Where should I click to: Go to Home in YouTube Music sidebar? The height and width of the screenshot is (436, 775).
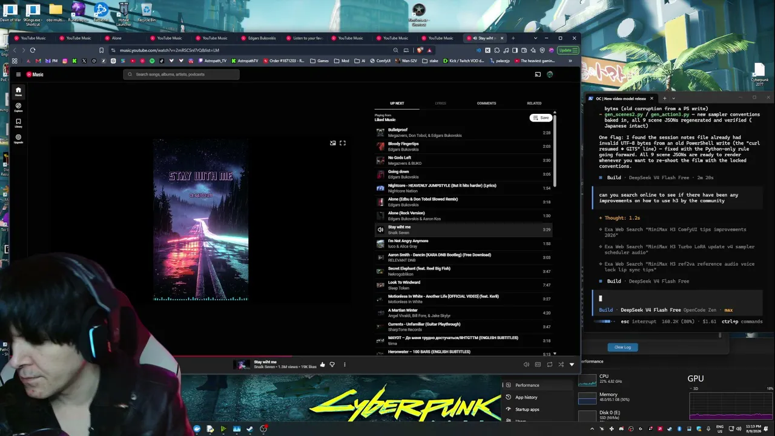coord(18,91)
